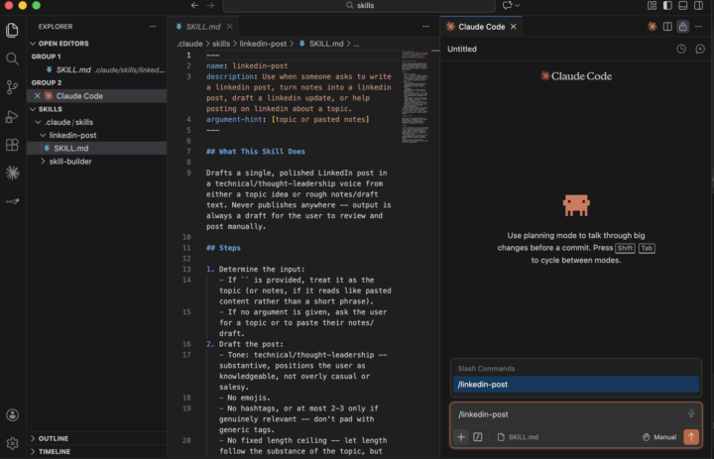
Task: Start a new chat conversation icon
Action: [700, 49]
